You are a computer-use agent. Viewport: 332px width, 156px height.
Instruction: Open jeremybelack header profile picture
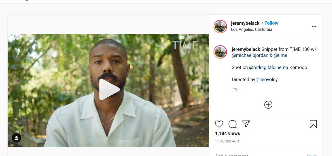(220, 26)
